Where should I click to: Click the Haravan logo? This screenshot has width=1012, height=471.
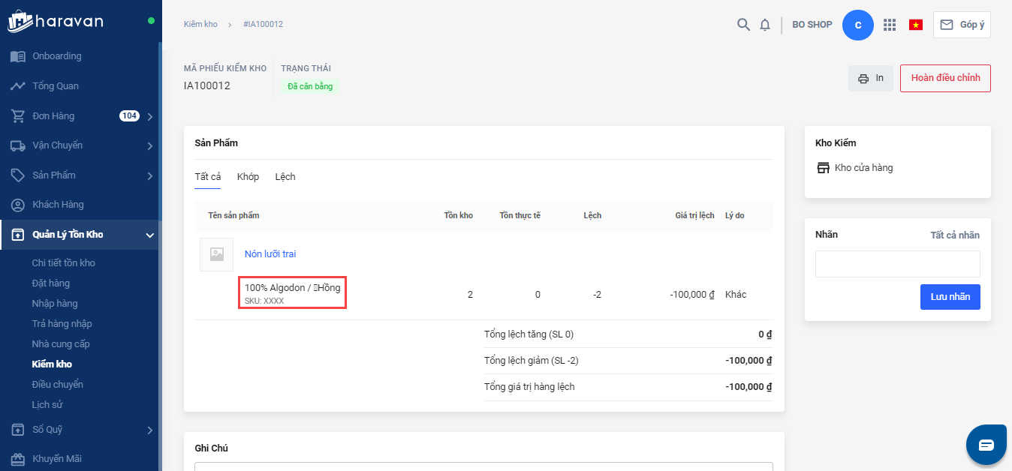[x=56, y=20]
